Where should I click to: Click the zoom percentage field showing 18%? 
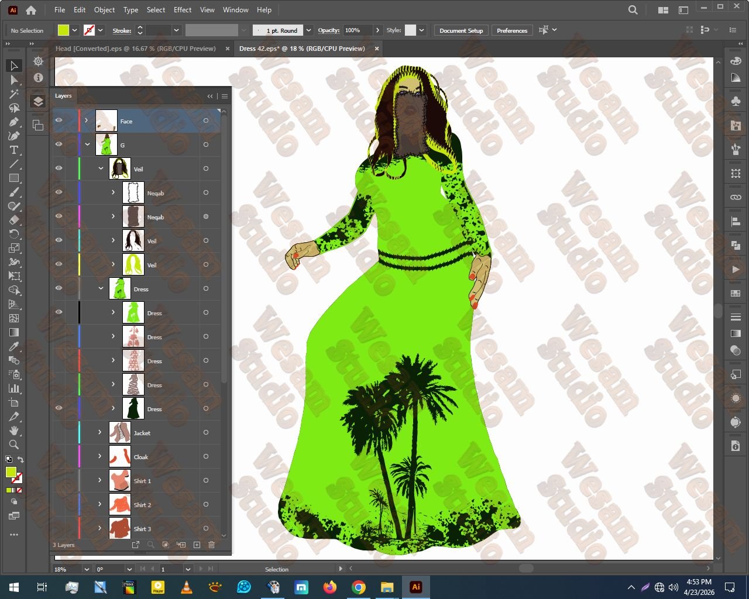tap(68, 569)
